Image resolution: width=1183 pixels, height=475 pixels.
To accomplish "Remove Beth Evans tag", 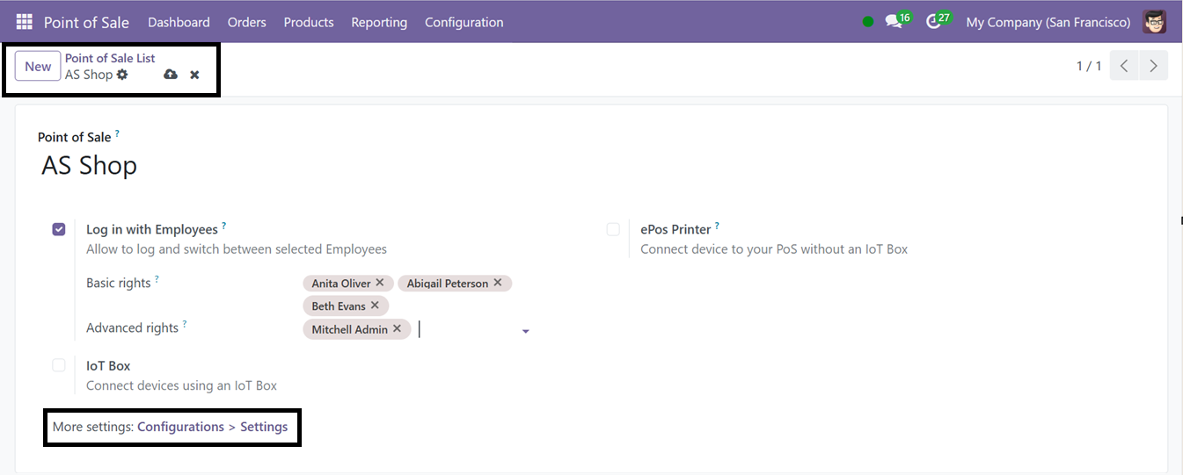I will [x=375, y=306].
